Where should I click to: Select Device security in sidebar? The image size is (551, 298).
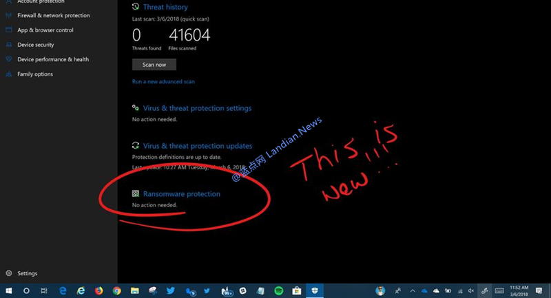[x=36, y=45]
